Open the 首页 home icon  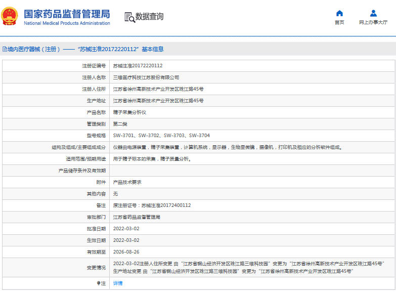point(339,13)
